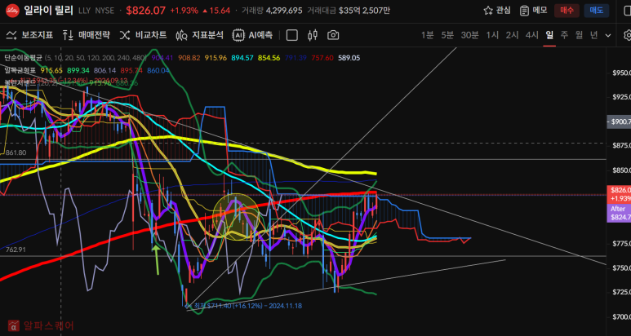This screenshot has width=631, height=336.
Task: Click the cyan 894.57 moving average value
Action: tap(242, 58)
